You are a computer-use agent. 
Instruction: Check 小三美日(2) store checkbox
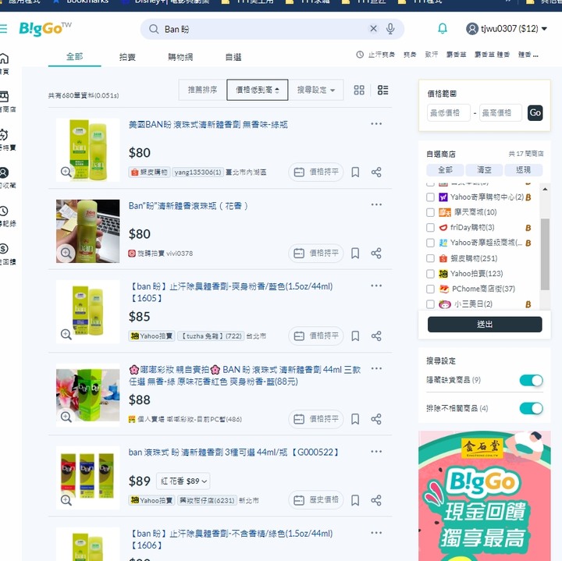430,304
